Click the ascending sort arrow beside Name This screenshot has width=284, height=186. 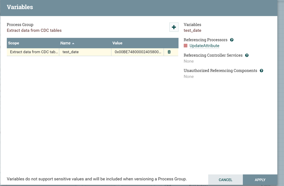point(73,43)
